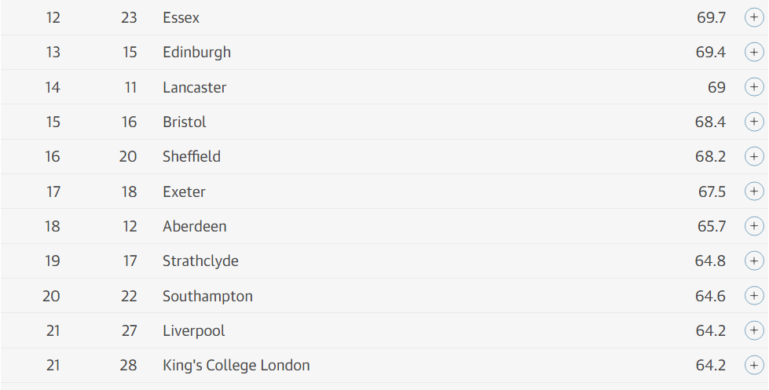Click the Bristol university name

coord(185,122)
